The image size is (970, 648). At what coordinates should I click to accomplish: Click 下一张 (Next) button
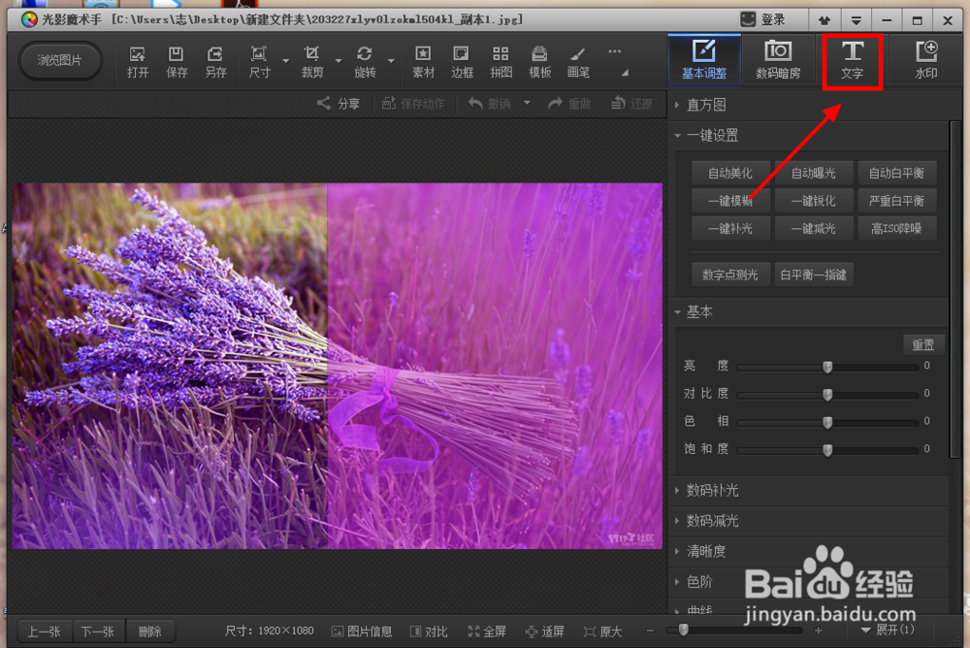(98, 632)
